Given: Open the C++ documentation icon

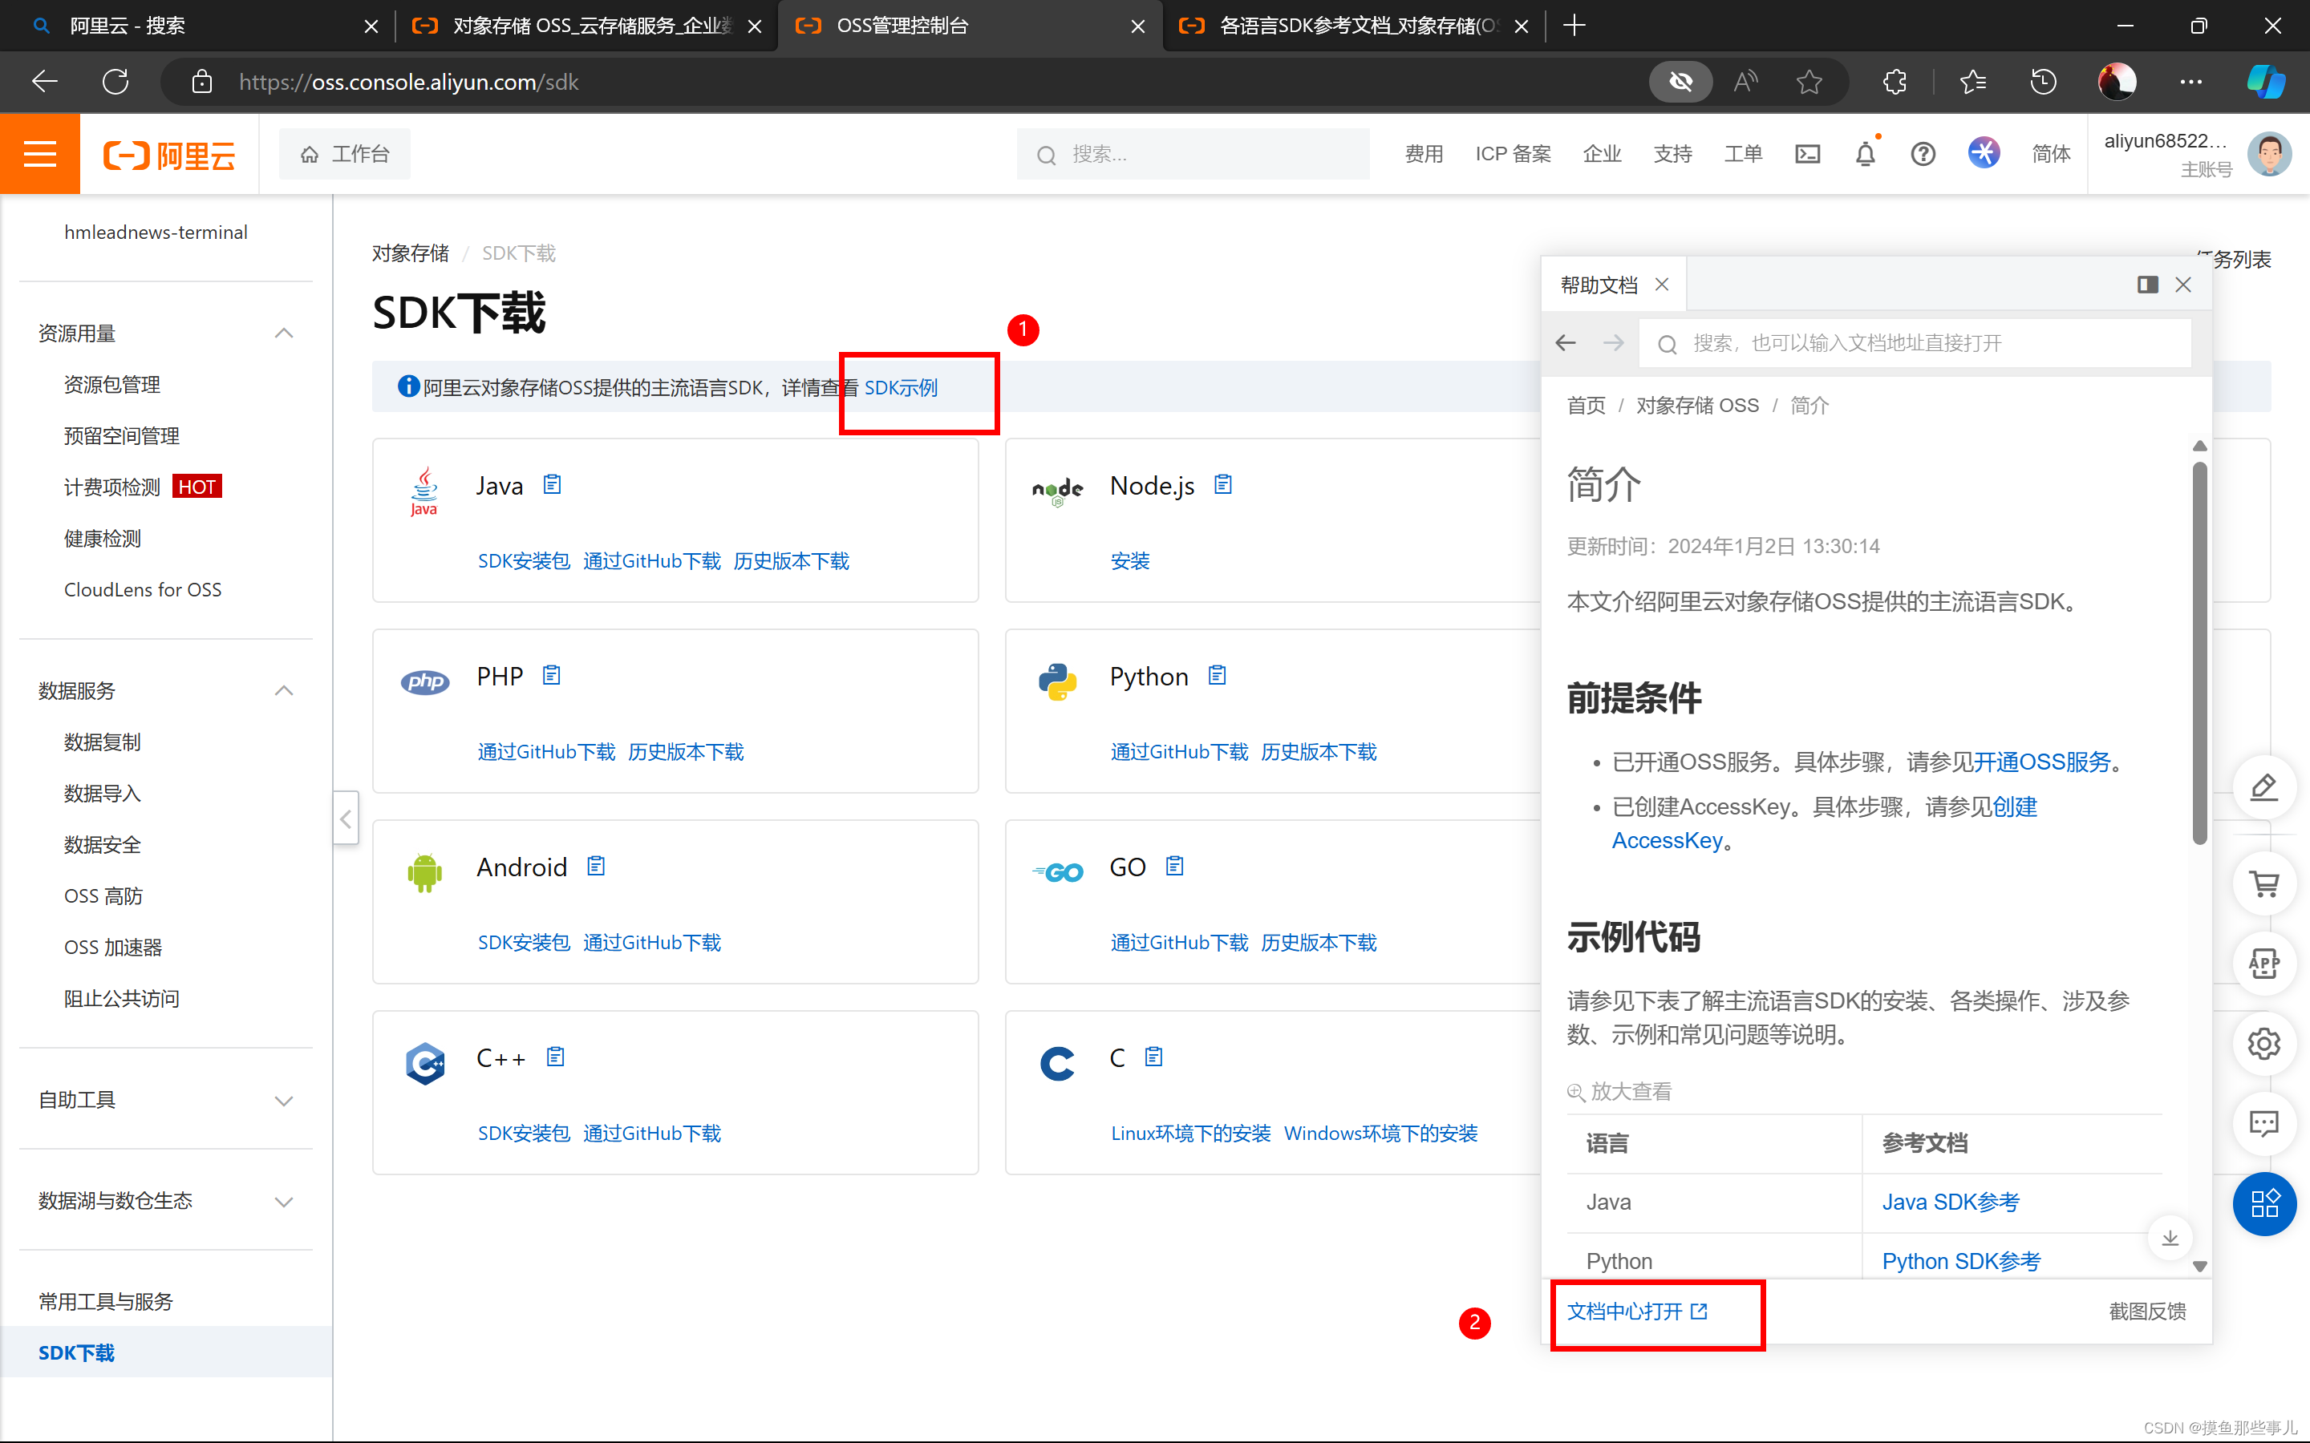Looking at the screenshot, I should pyautogui.click(x=554, y=1057).
